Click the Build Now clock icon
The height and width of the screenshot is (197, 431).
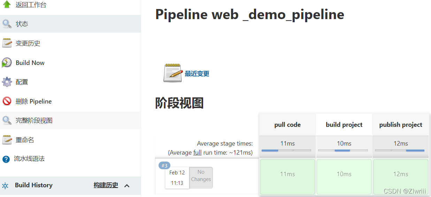point(7,63)
